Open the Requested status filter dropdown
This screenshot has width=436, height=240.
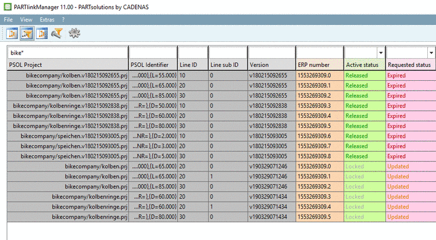point(431,52)
